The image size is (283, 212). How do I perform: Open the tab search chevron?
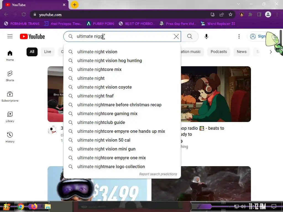239,4
